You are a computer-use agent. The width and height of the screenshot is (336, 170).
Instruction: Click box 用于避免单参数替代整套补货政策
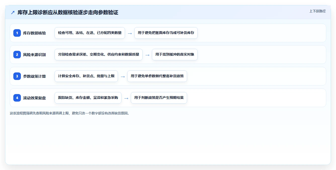[157, 76]
